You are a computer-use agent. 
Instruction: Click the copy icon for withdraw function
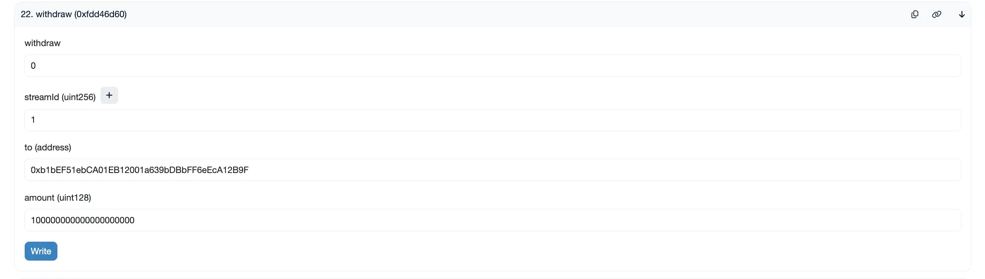[x=915, y=14]
